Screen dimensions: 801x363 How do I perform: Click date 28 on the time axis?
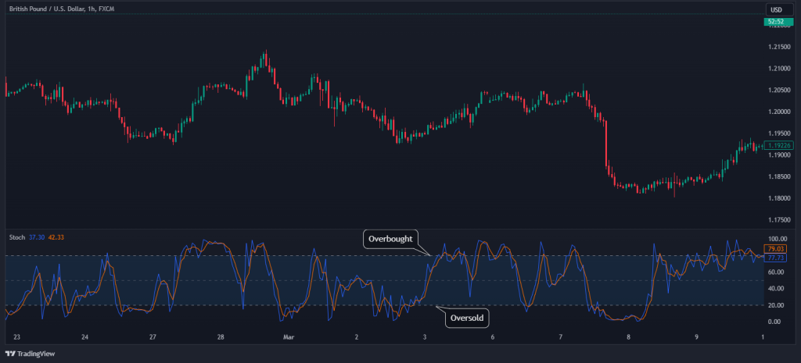(221, 337)
